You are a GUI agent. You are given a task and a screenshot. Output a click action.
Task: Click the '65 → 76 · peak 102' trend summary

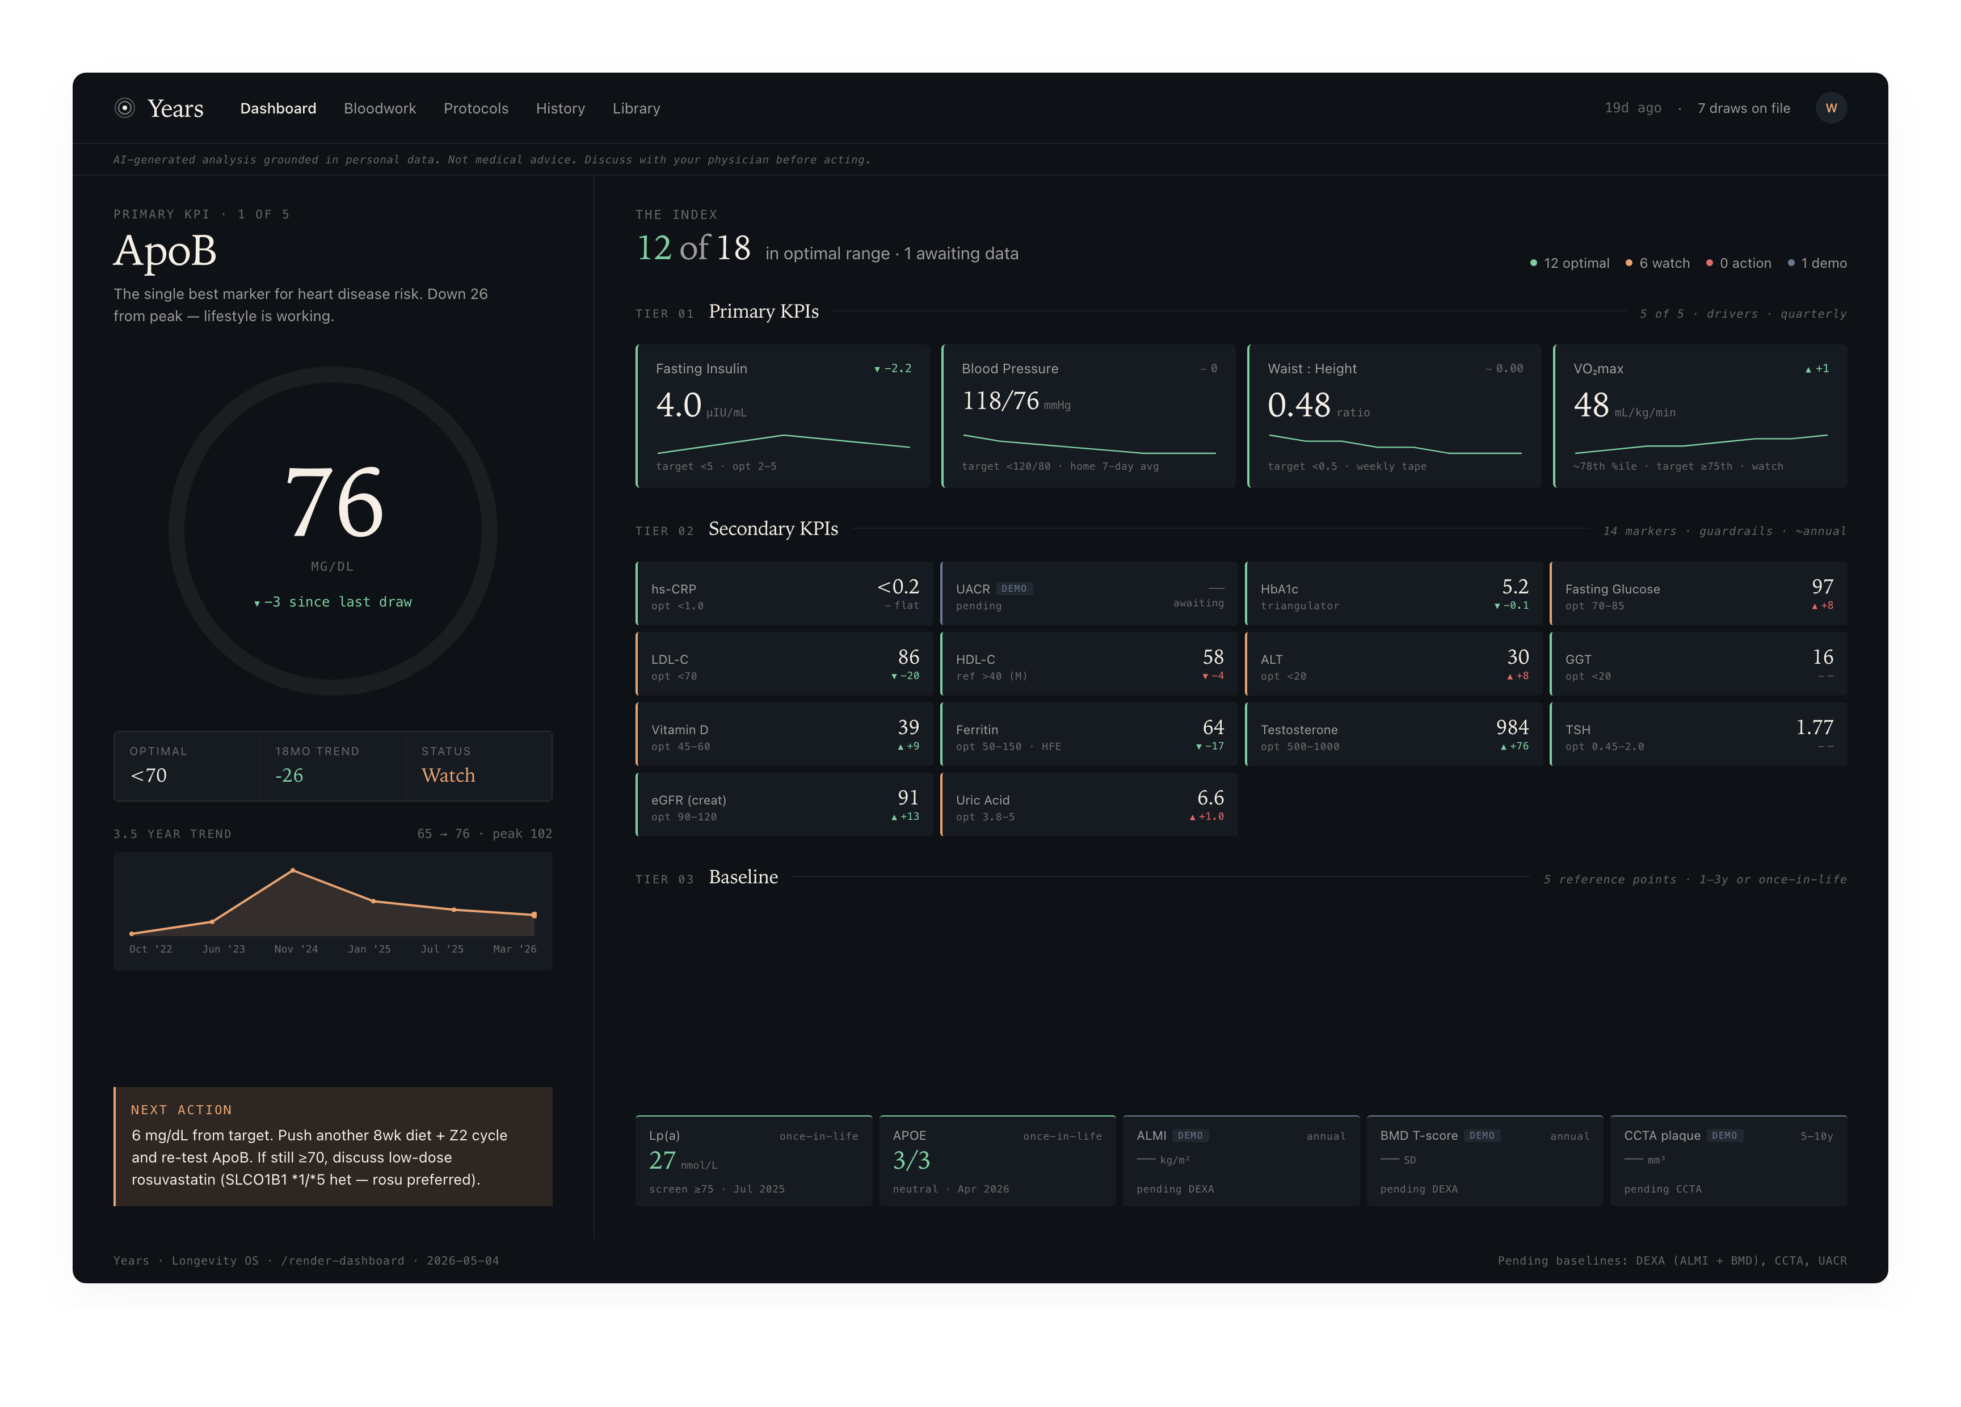(x=484, y=833)
